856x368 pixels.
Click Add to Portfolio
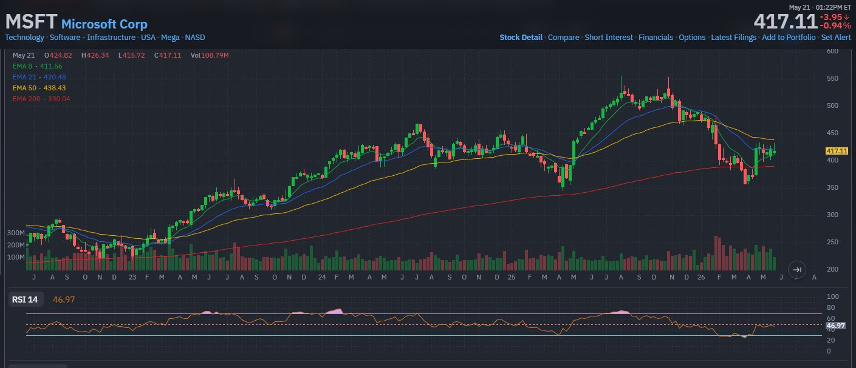[789, 38]
